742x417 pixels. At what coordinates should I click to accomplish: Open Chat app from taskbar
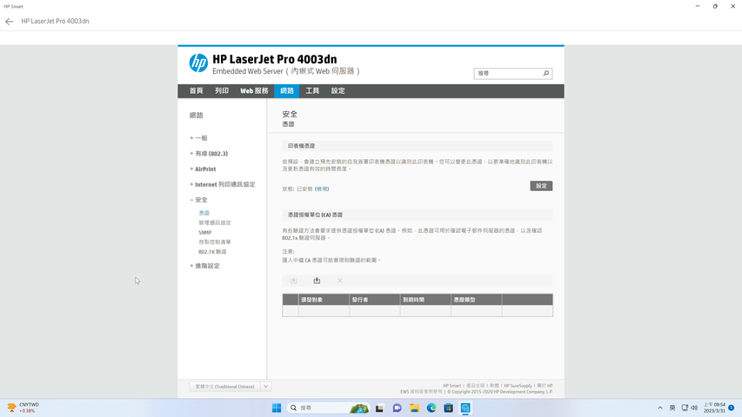coord(397,408)
